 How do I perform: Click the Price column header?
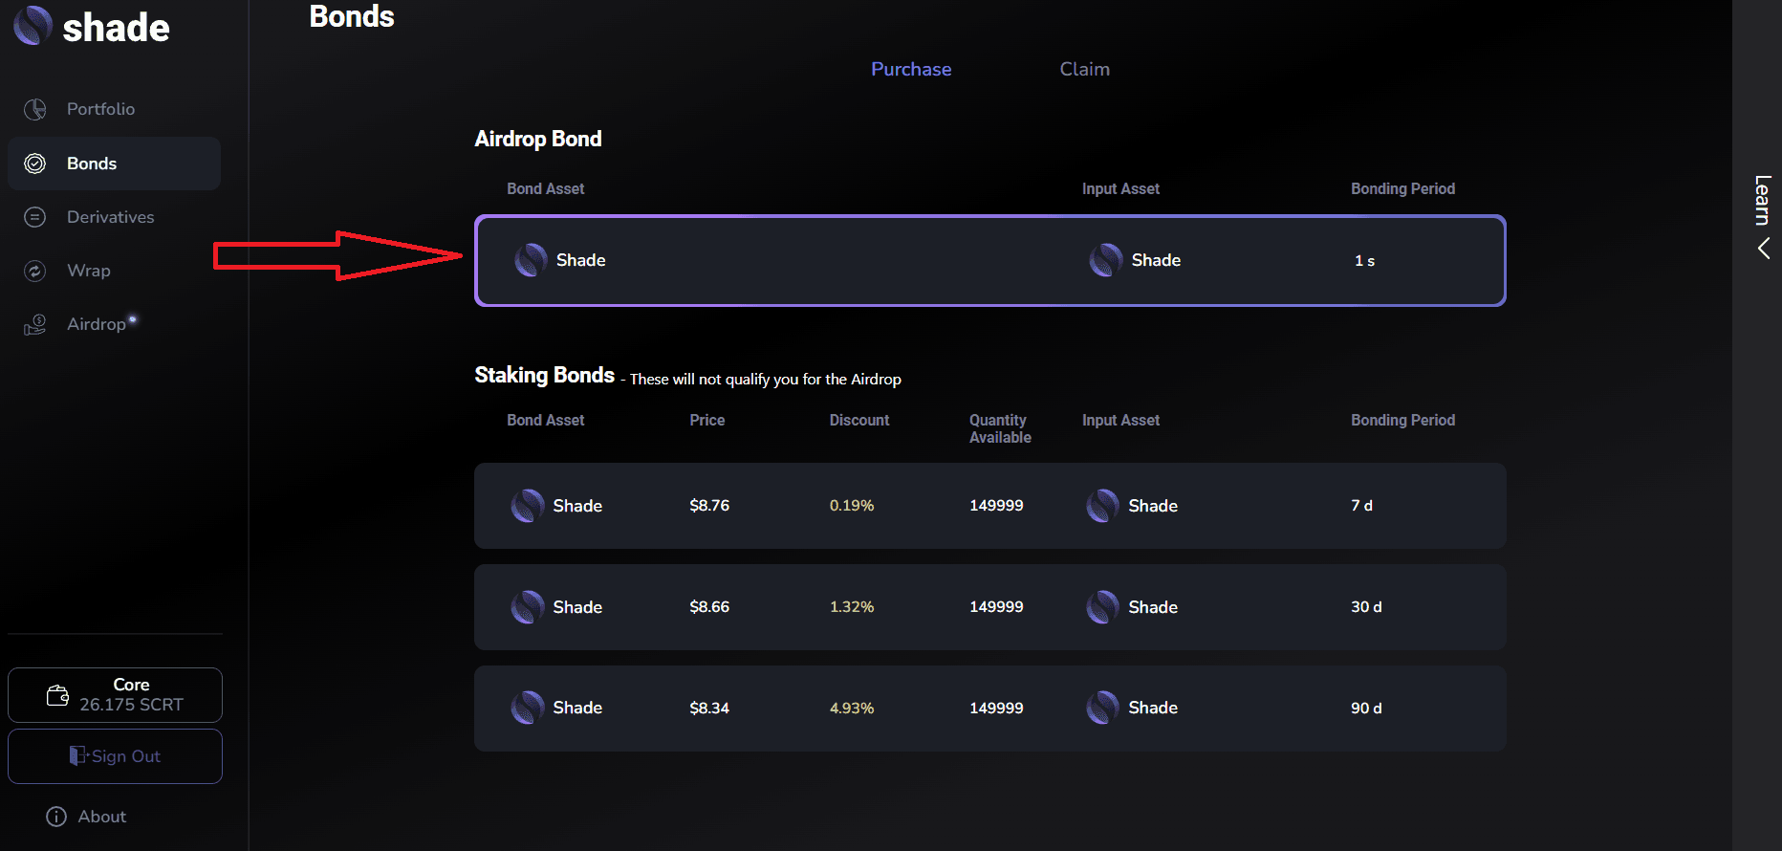[x=707, y=420]
